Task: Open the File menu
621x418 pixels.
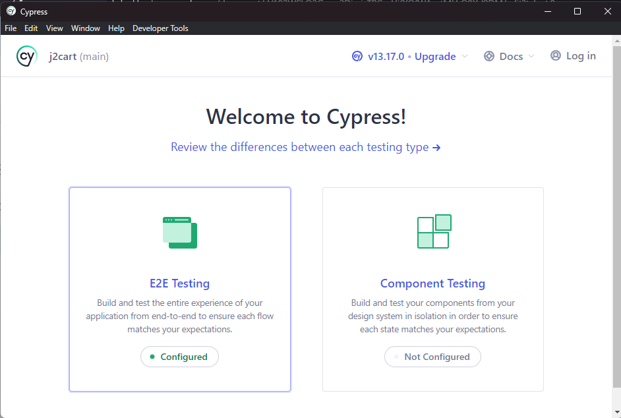Action: pos(11,28)
